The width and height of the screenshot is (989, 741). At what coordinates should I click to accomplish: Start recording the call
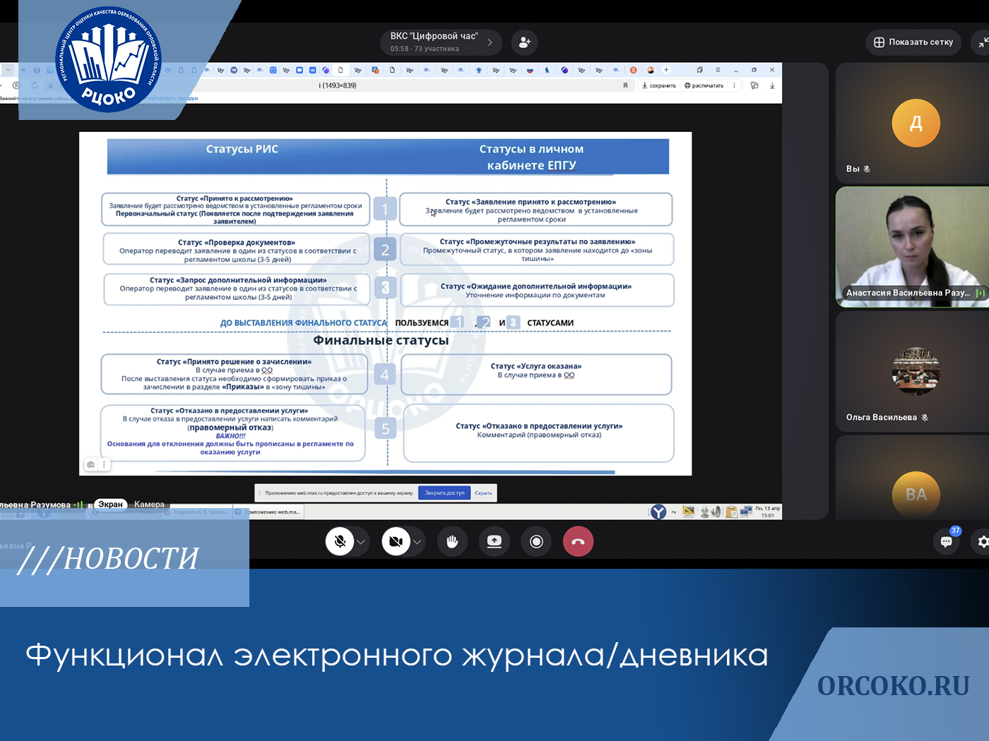pos(536,542)
